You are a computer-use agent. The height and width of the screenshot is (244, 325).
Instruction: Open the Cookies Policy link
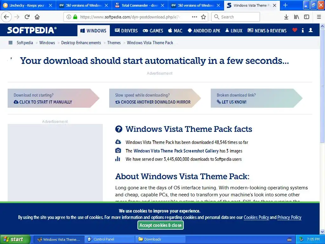(256, 217)
